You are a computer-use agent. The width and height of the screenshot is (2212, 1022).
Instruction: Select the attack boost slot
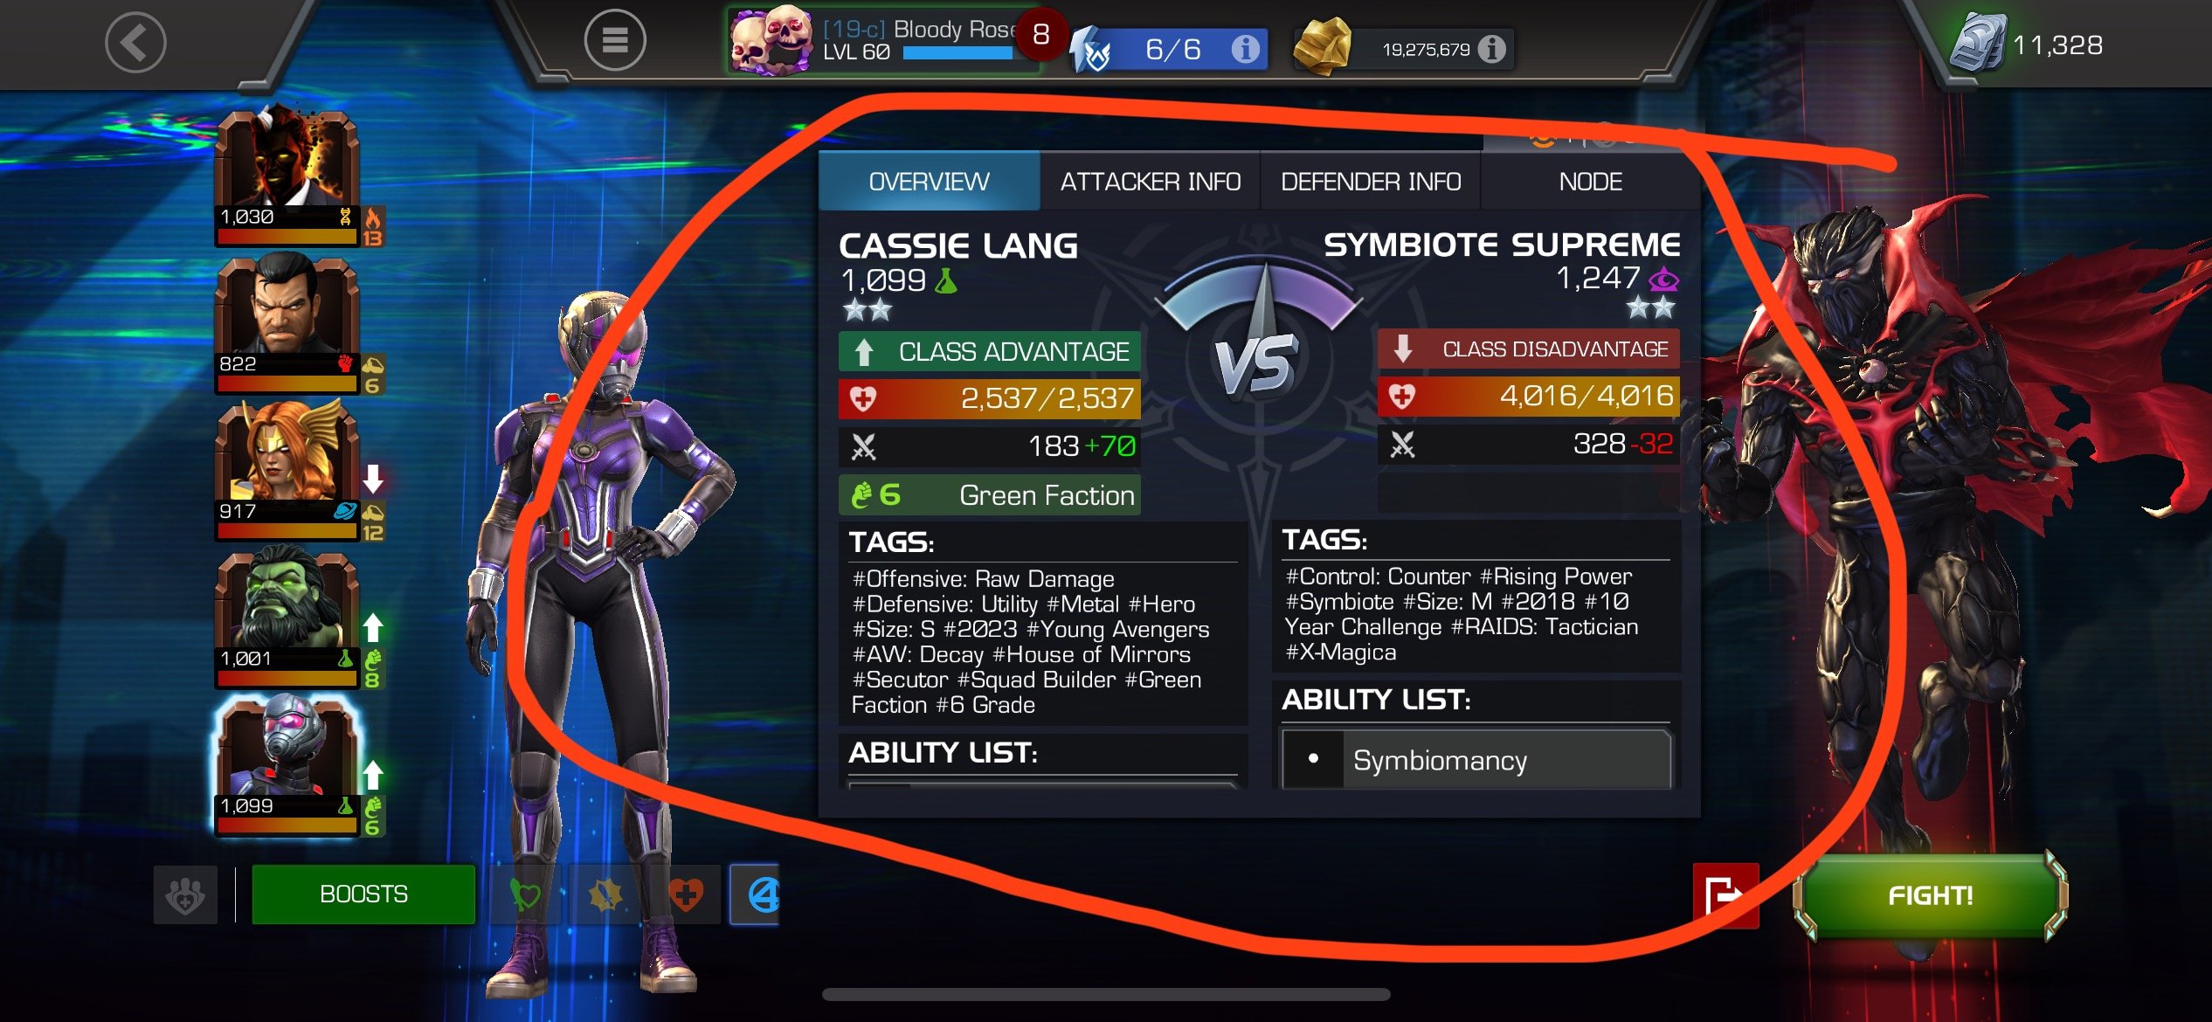[605, 894]
